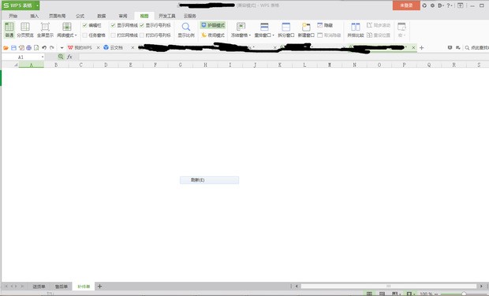The height and width of the screenshot is (296, 489).
Task: Click the settings gear icon in title bar
Action: click(432, 6)
